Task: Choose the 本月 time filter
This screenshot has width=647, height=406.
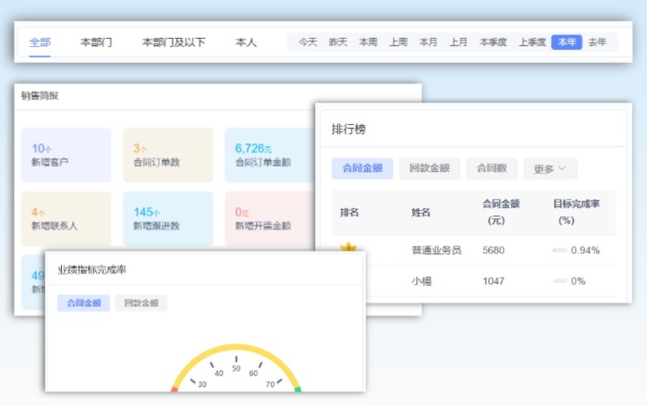Action: coord(428,43)
